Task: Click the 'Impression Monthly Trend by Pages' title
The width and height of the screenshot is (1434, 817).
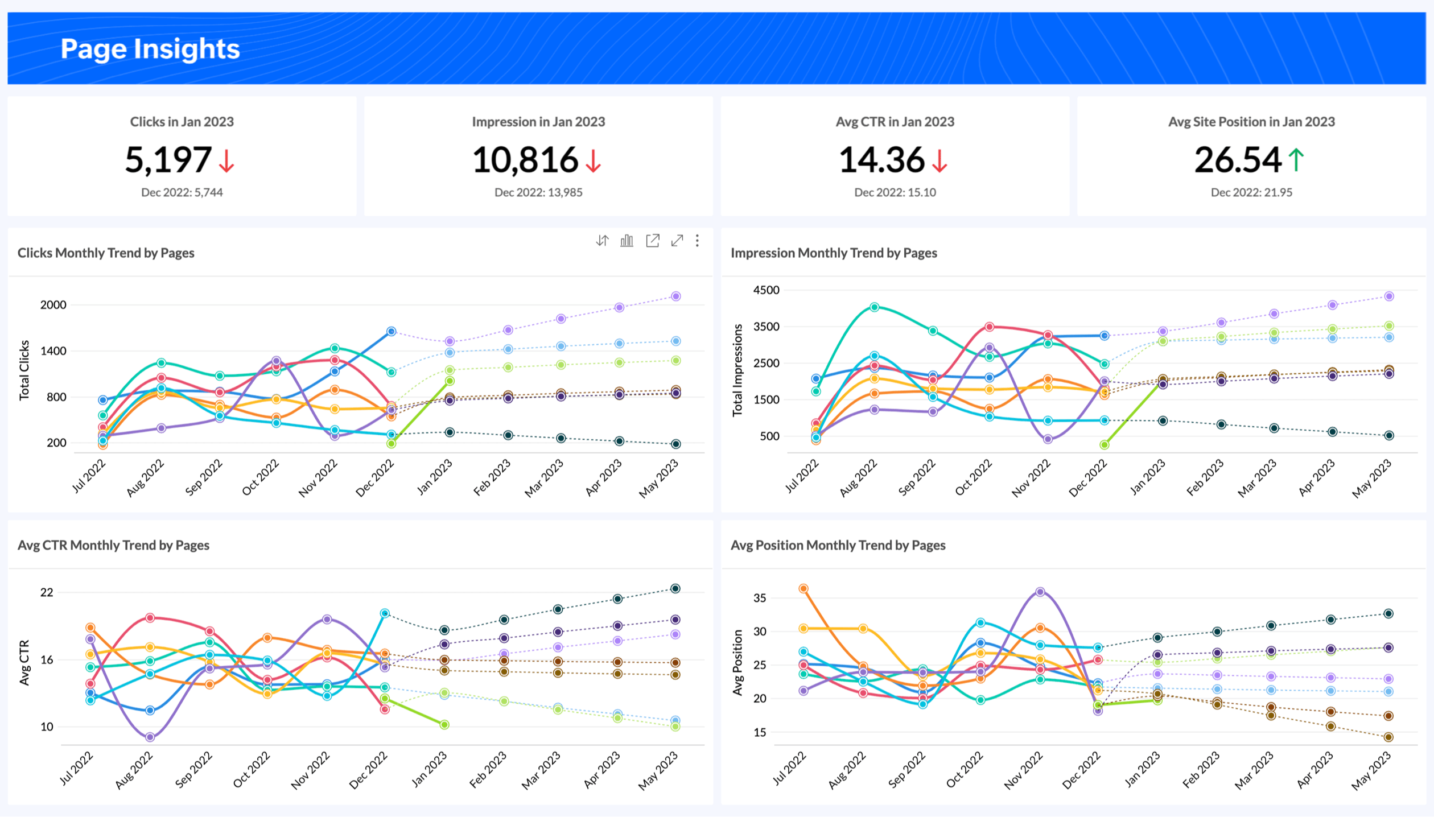Action: pyautogui.click(x=834, y=253)
